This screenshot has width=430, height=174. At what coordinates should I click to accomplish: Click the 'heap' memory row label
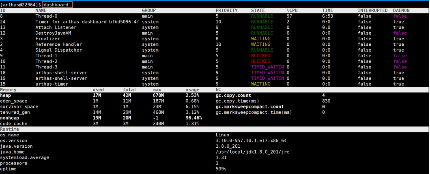pos(6,95)
